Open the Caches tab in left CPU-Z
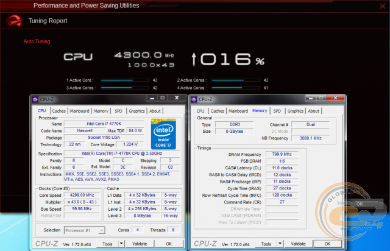The height and width of the screenshot is (251, 390). click(x=58, y=111)
